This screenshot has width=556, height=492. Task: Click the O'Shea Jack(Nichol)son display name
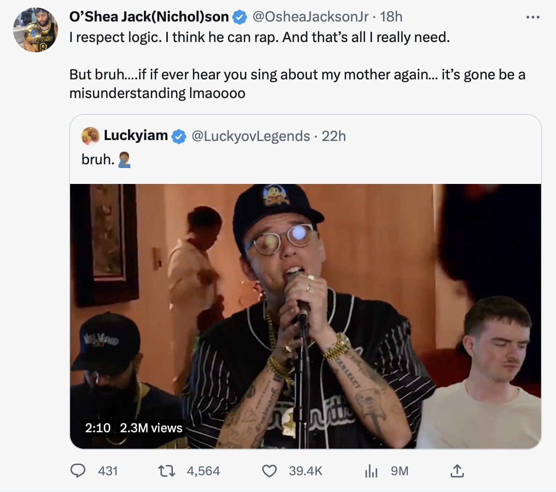149,17
